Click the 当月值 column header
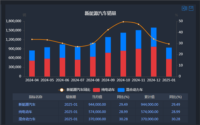The image size is (200, 125). click(x=97, y=97)
